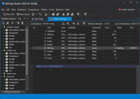Click the Refresh interval 02:02 field
This screenshot has width=140, height=99.
108,24
